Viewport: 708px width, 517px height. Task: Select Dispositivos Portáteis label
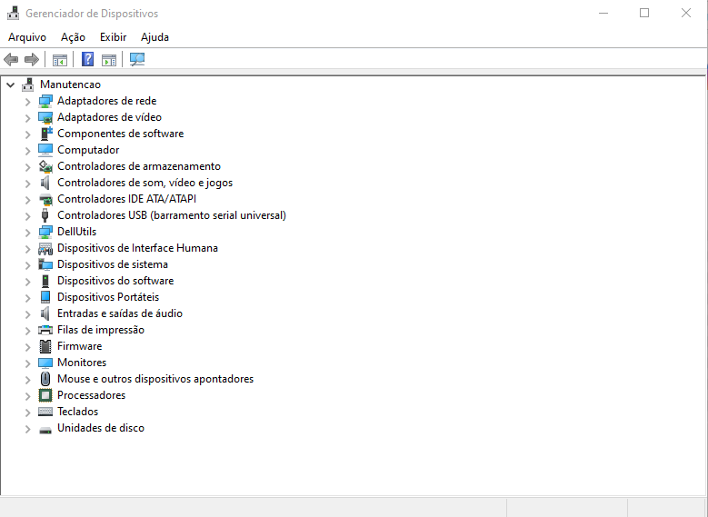pos(108,297)
